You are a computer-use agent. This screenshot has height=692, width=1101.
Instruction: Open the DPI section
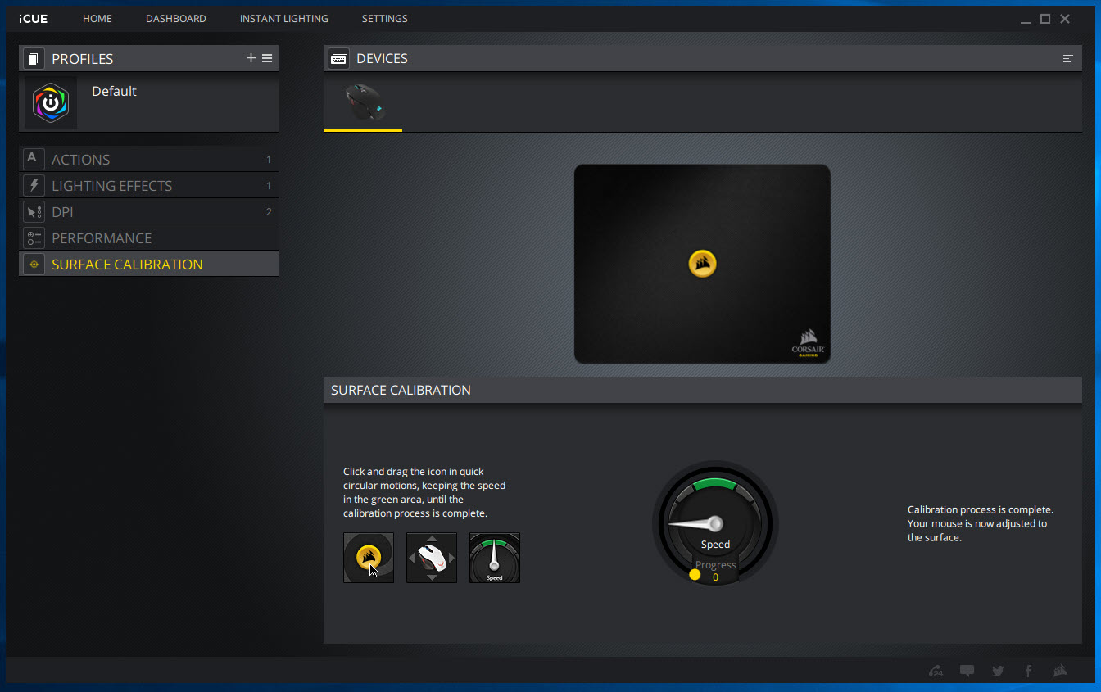tap(148, 211)
